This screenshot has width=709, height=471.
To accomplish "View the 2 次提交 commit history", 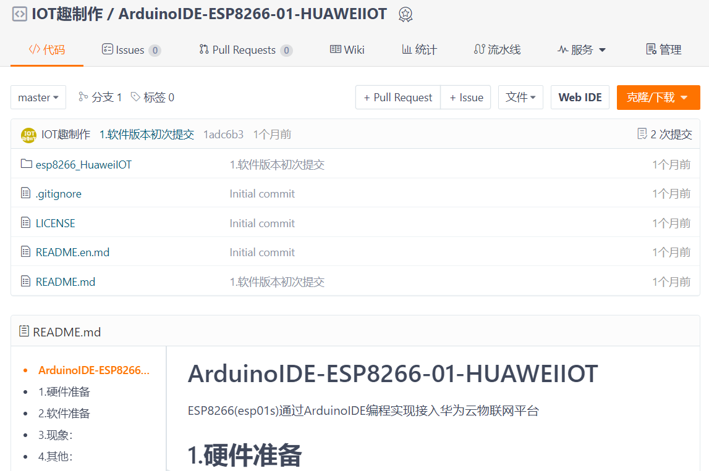I will tap(664, 134).
